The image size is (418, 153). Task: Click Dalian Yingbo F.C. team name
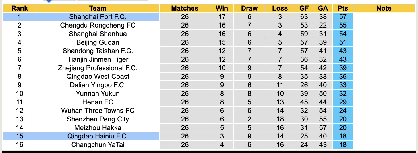(98, 85)
